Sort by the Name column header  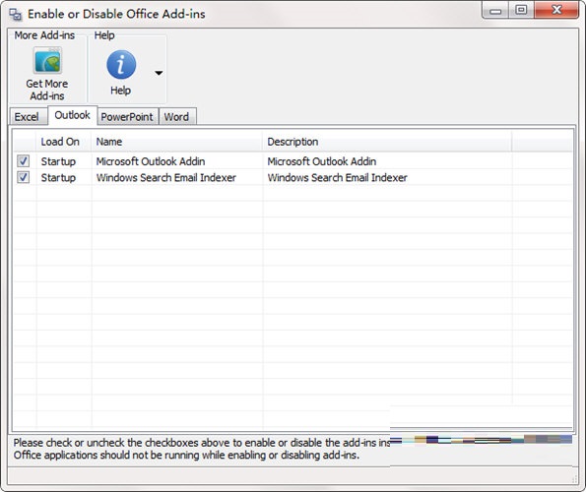click(x=177, y=142)
